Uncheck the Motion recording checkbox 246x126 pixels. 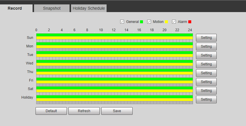[x=149, y=22]
